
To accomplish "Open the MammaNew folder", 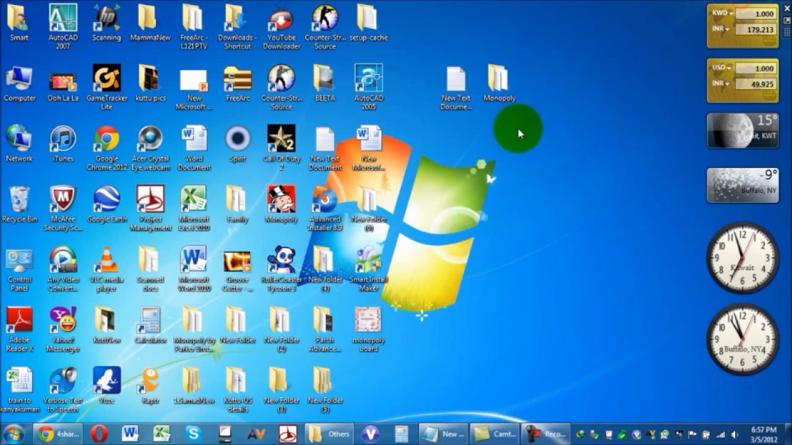I will pos(150,23).
